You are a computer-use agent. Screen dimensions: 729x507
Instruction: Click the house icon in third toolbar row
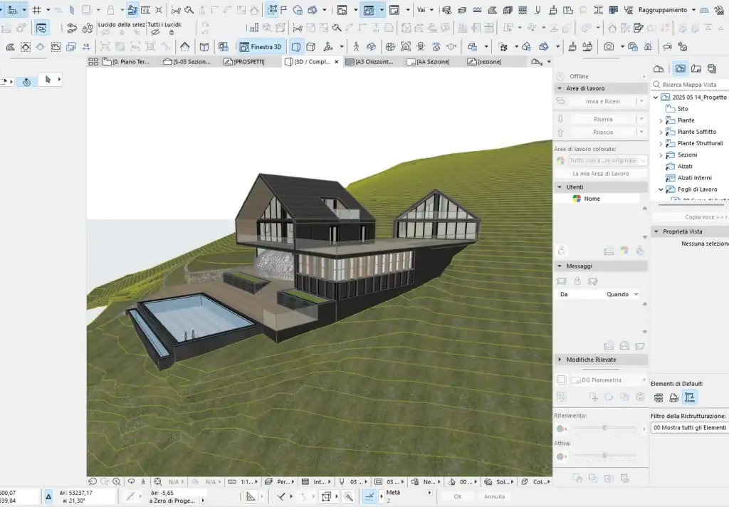coord(184,47)
